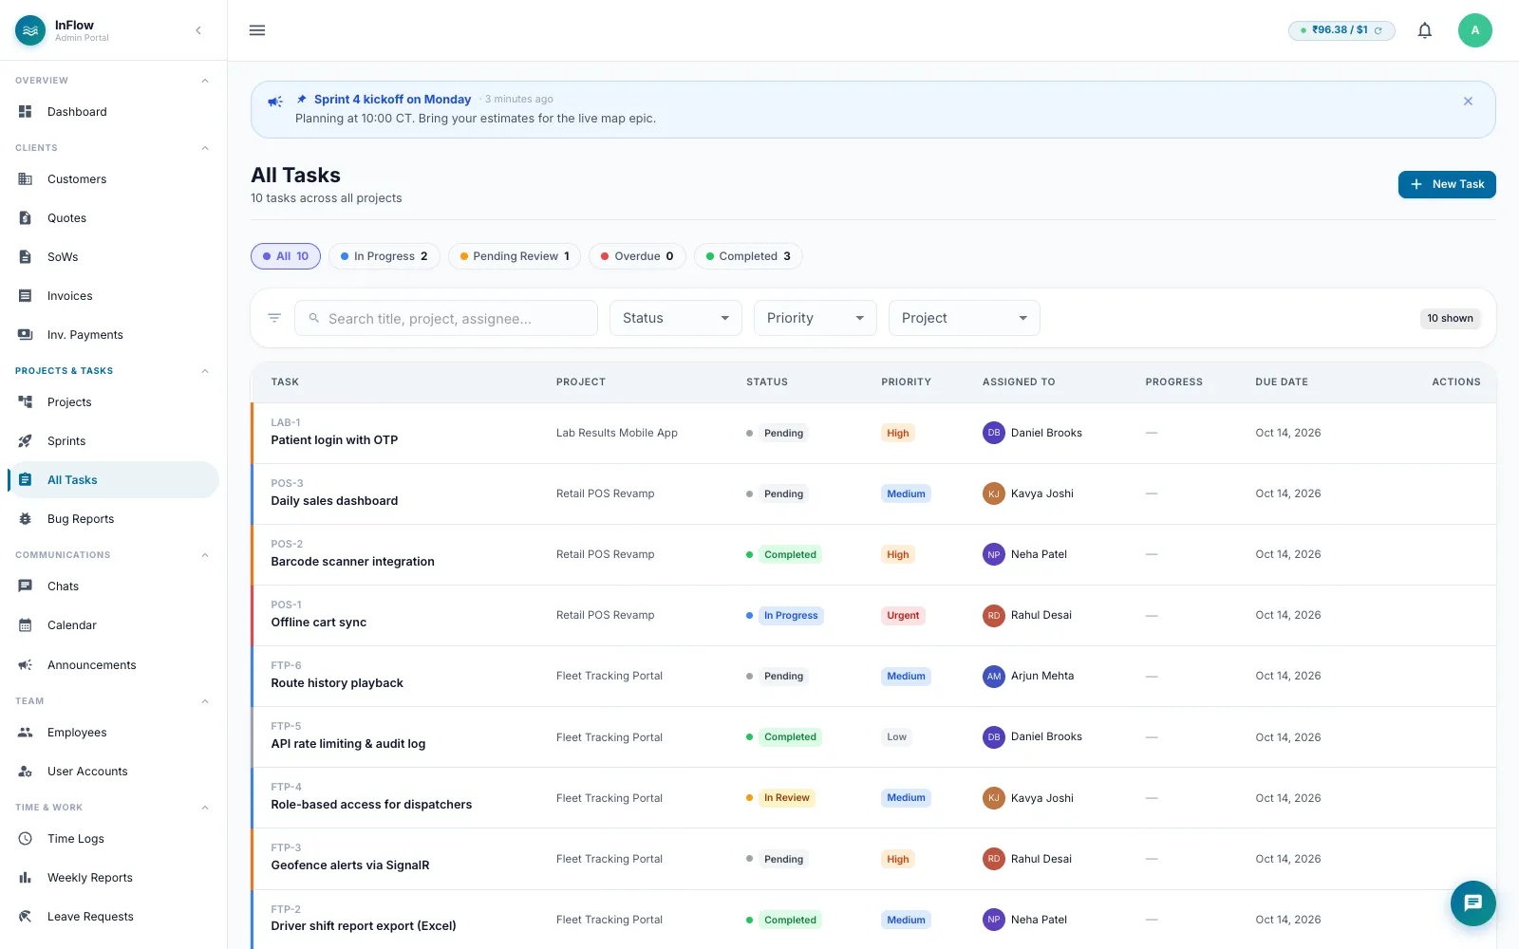Viewport: 1519px width, 949px height.
Task: Open user avatar A menu
Action: (x=1475, y=30)
